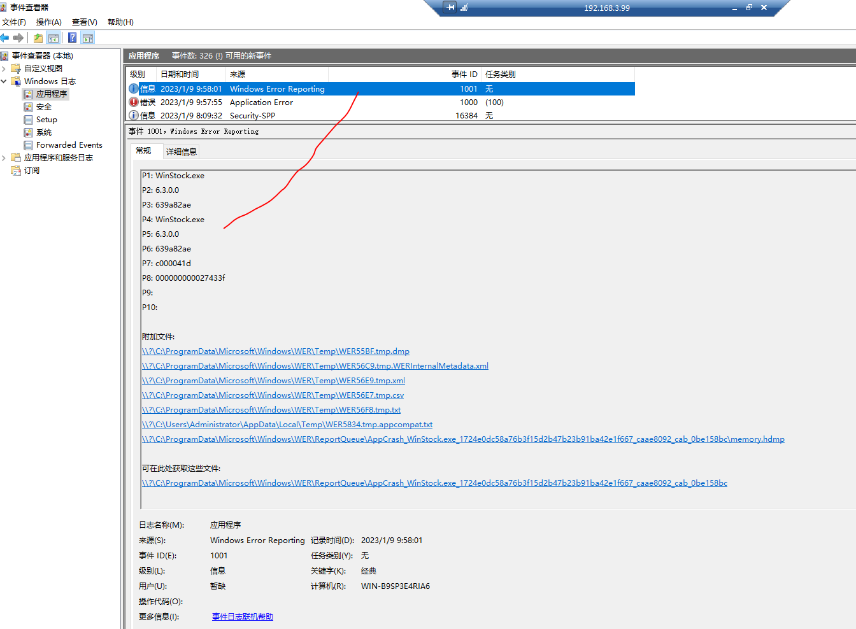Sort events by the 日期和时间 column header

191,74
